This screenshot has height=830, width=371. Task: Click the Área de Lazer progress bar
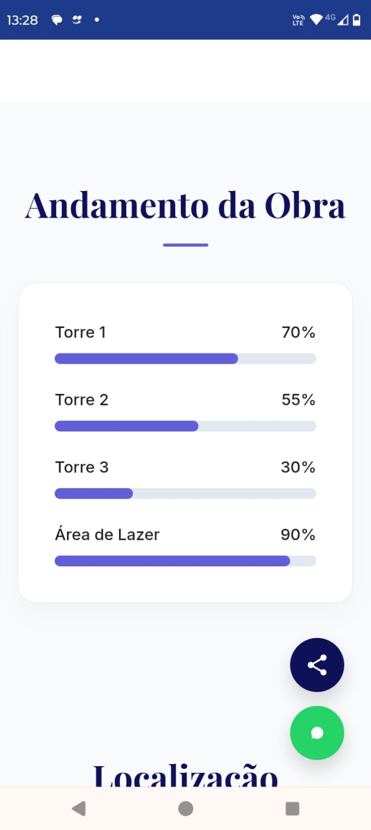click(x=186, y=561)
